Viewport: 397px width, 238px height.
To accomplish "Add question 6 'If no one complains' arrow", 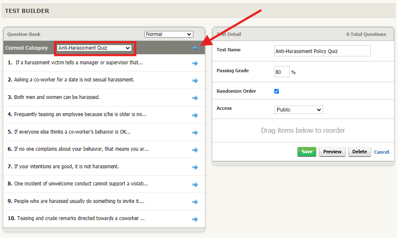I will 195,150.
